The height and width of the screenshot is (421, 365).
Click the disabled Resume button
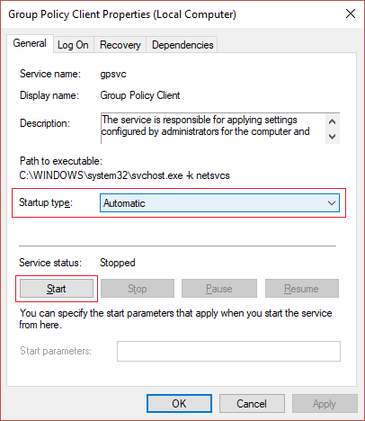302,289
